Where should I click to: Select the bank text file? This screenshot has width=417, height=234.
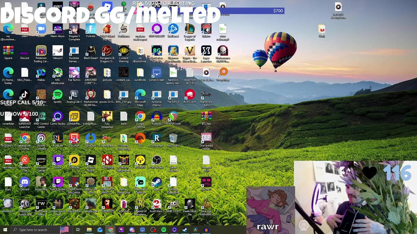pos(124,118)
